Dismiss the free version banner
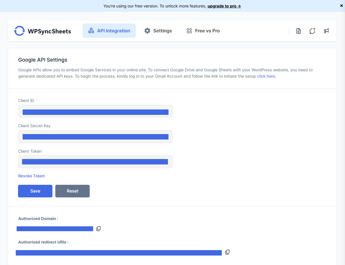Screen dimensions: 345x265 341,6
